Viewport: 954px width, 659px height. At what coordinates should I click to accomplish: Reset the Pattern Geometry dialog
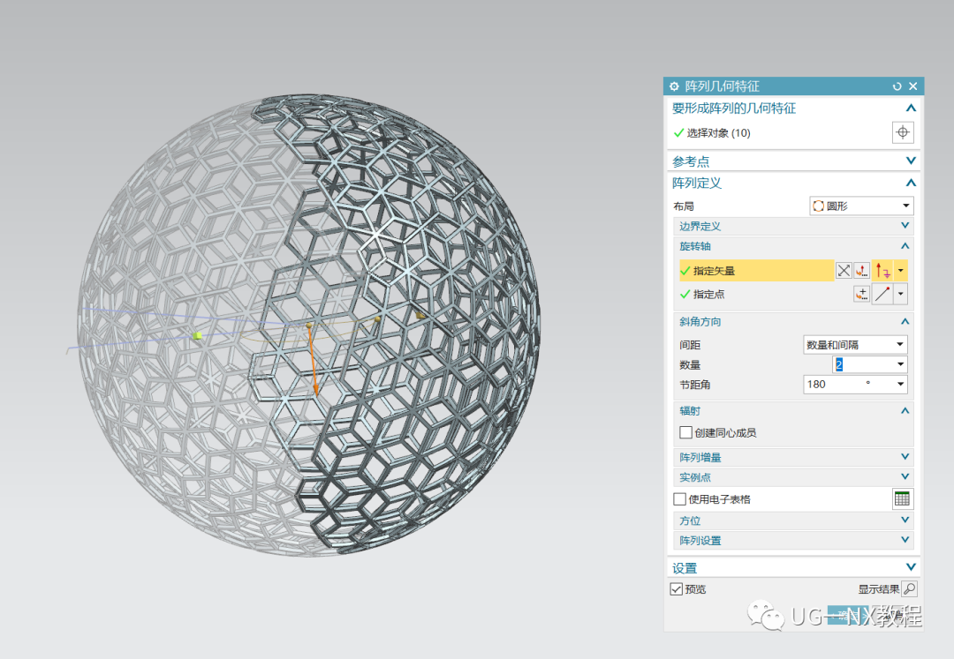click(x=897, y=86)
